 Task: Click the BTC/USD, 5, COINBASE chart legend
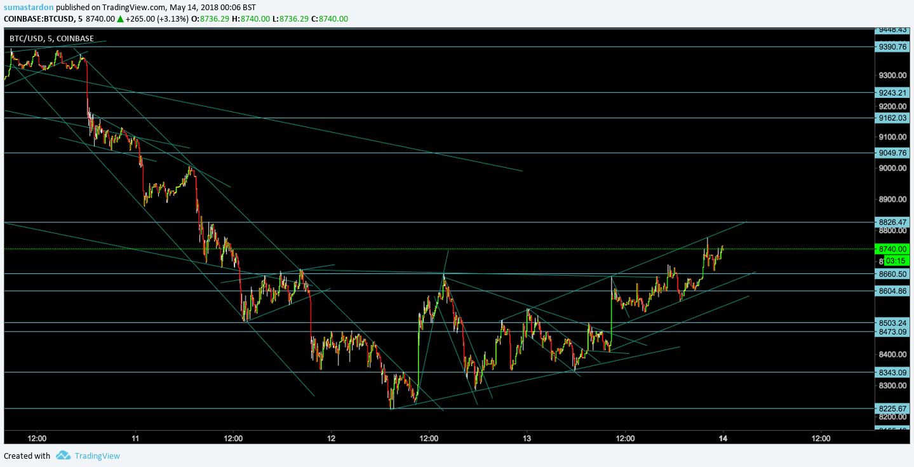pos(51,38)
